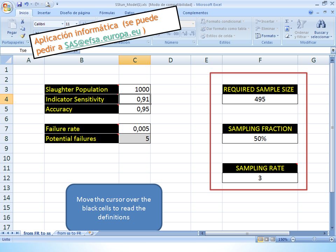Viewport: 336px width, 252px height.
Task: Click the Clear eraser icon
Action: tap(287, 36)
